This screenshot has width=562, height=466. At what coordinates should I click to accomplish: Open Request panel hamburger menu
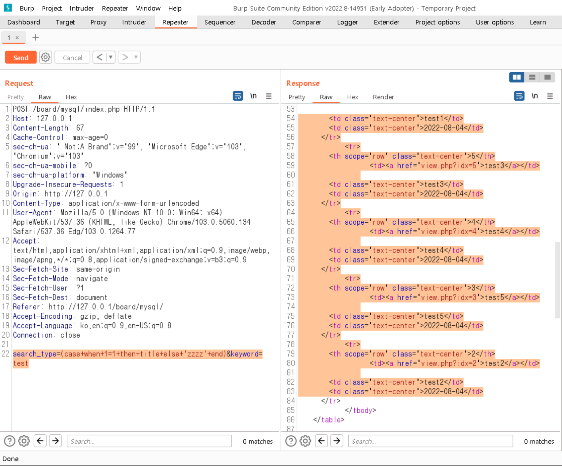(x=268, y=96)
